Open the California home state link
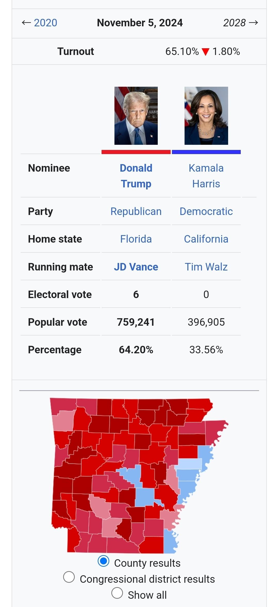Screen dimensions: 274x607 tap(206, 239)
